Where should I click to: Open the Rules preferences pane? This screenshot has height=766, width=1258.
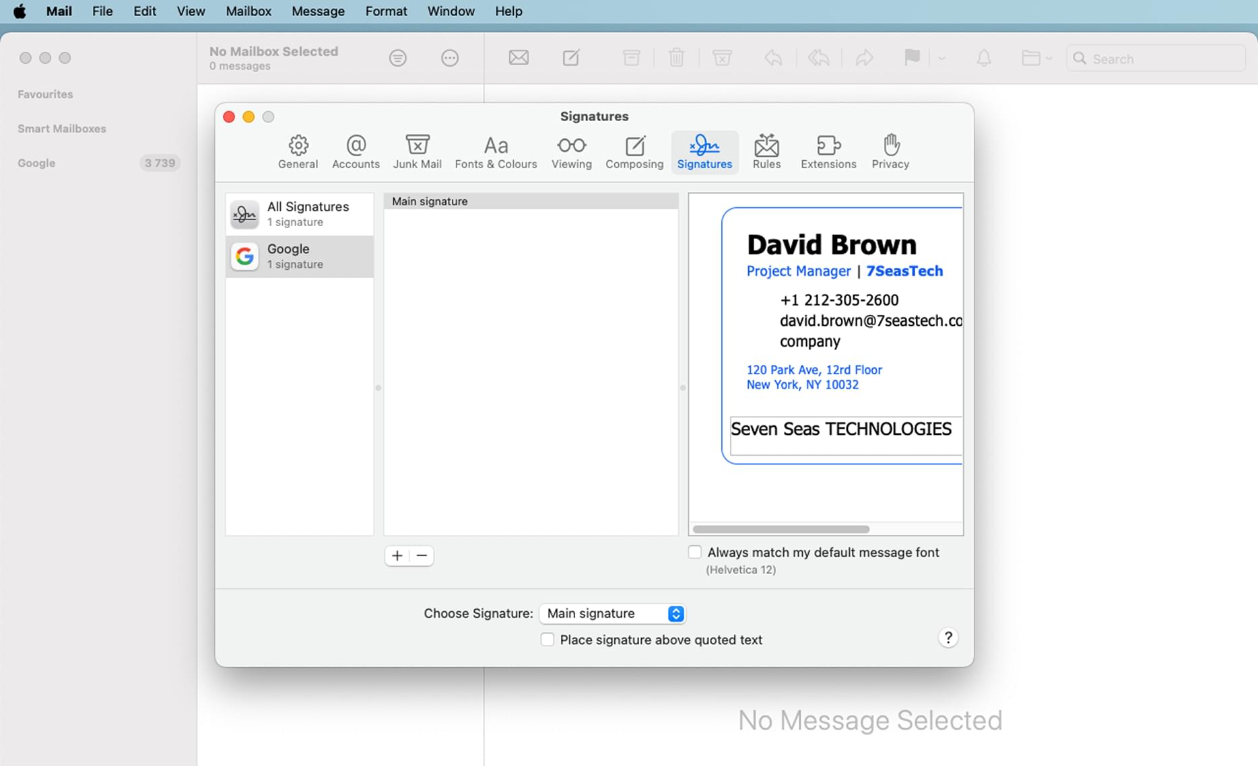click(x=766, y=152)
